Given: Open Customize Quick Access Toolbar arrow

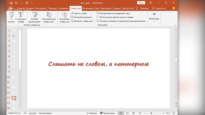Looking at the screenshot, I should (32, 3).
